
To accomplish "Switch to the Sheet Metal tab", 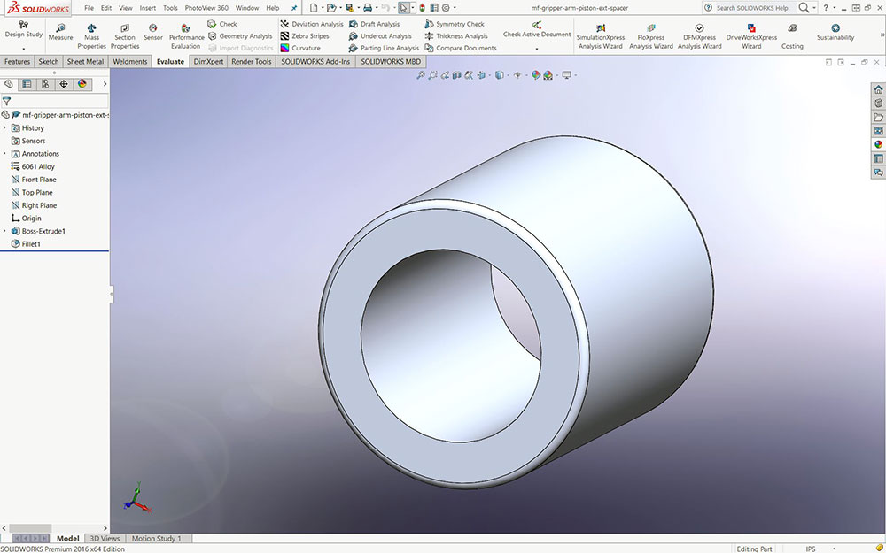I will 86,62.
